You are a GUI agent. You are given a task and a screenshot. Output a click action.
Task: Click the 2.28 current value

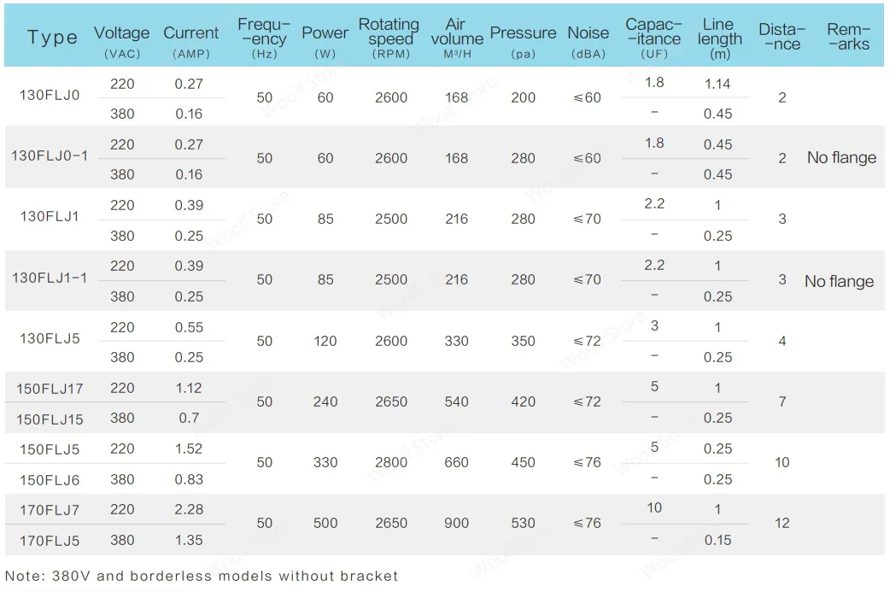coord(189,510)
